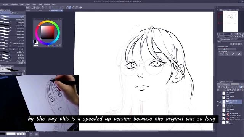Click the Layer color icon in Layer Property
This screenshot has width=244, height=137.
pos(239,44)
